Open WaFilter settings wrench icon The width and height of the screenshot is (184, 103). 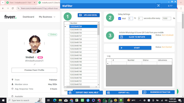tap(158, 5)
